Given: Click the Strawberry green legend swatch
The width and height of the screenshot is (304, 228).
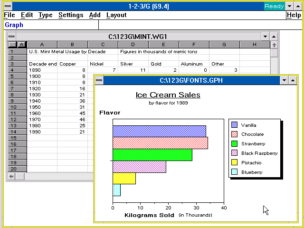Looking at the screenshot, I should click(x=234, y=143).
